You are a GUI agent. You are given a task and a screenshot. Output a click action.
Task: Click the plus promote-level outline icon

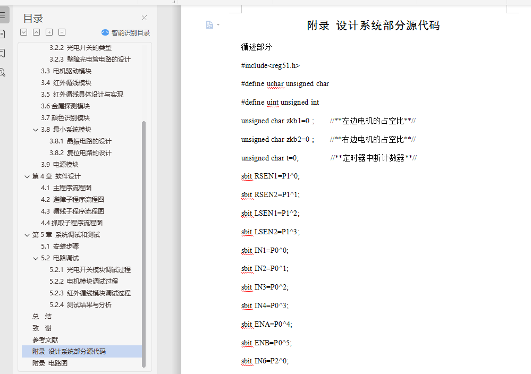click(49, 32)
